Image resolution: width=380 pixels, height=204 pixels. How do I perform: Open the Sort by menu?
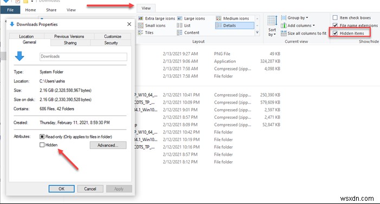pyautogui.click(x=272, y=26)
